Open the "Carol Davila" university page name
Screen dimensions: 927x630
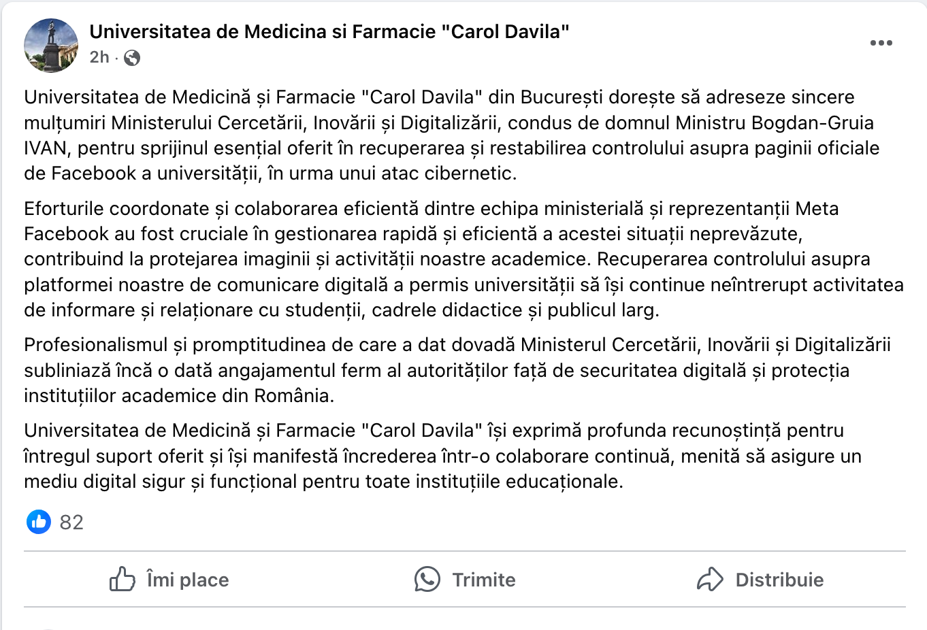(x=329, y=31)
